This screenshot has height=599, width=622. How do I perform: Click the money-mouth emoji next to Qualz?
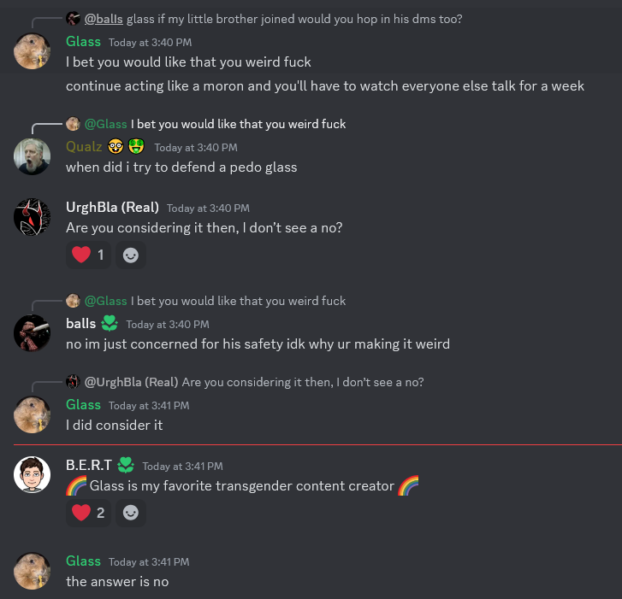pyautogui.click(x=136, y=147)
